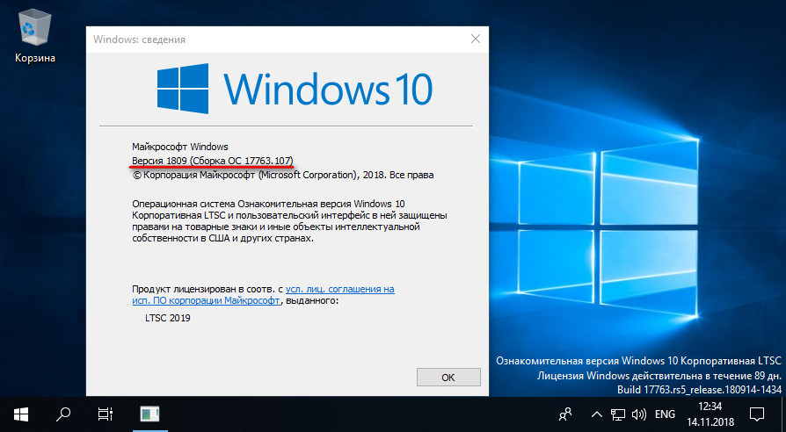This screenshot has width=786, height=432.
Task: Open network status tray icon
Action: [x=617, y=414]
